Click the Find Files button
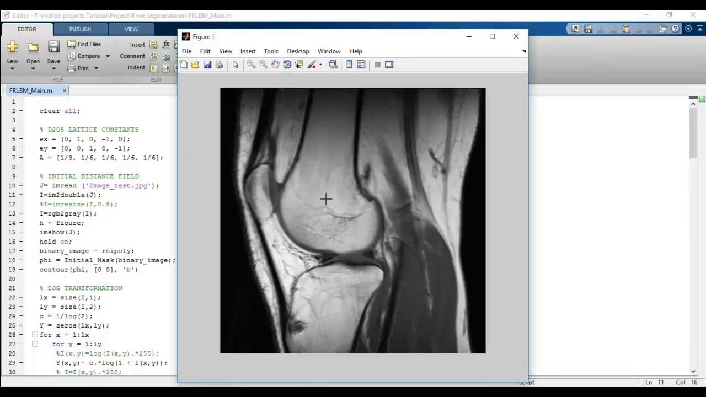The height and width of the screenshot is (397, 706). pyautogui.click(x=84, y=44)
